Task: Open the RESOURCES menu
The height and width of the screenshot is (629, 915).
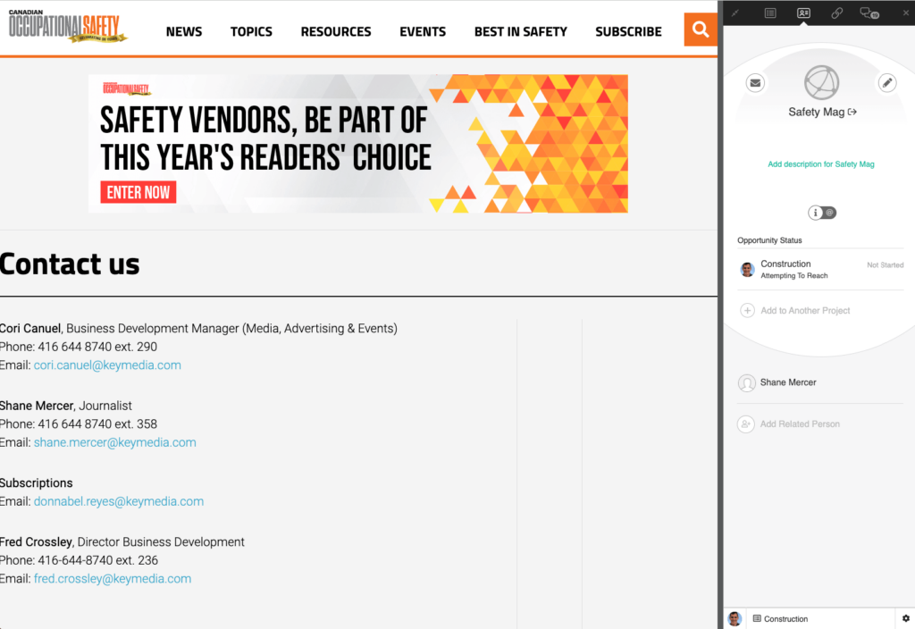Action: 336,31
